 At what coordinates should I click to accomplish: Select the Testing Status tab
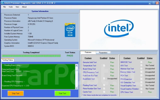(x=8, y=60)
